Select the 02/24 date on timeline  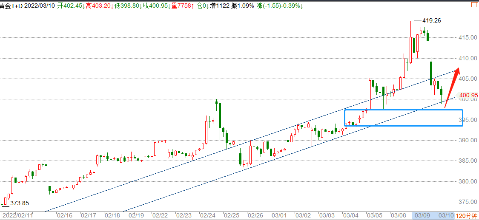point(208,215)
